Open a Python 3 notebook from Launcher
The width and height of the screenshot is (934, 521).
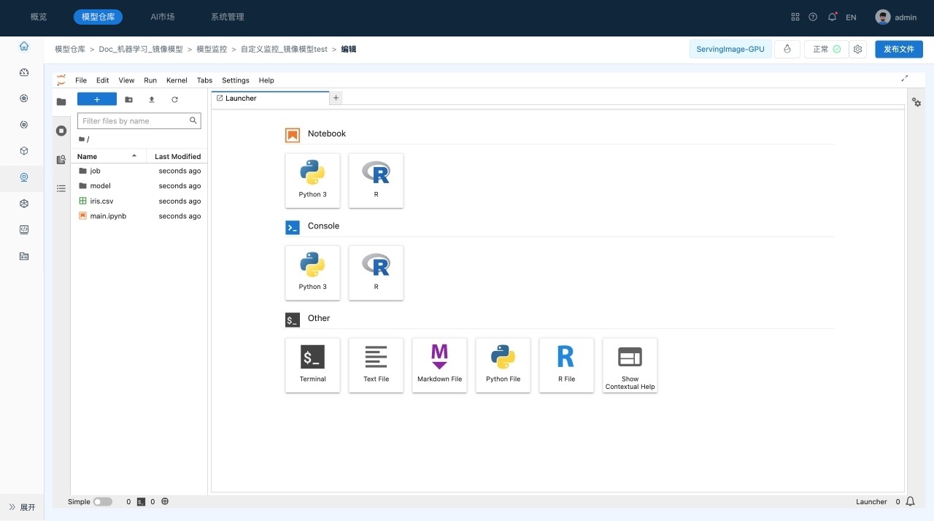(x=312, y=180)
